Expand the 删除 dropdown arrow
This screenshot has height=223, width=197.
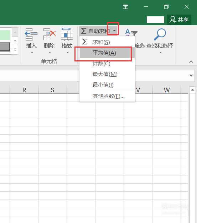click(x=50, y=53)
